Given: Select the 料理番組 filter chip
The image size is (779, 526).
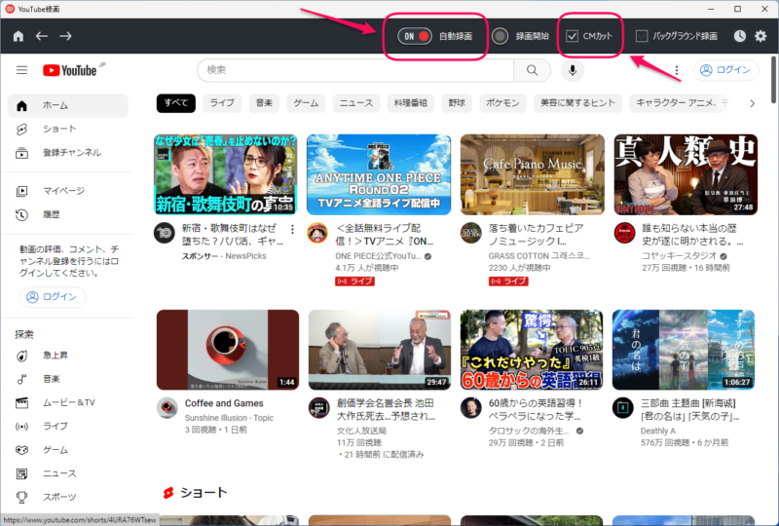Looking at the screenshot, I should tap(410, 103).
